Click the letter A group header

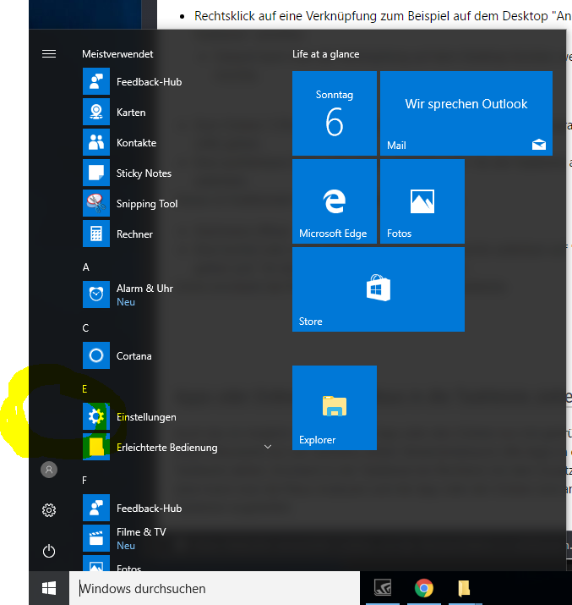coord(86,267)
